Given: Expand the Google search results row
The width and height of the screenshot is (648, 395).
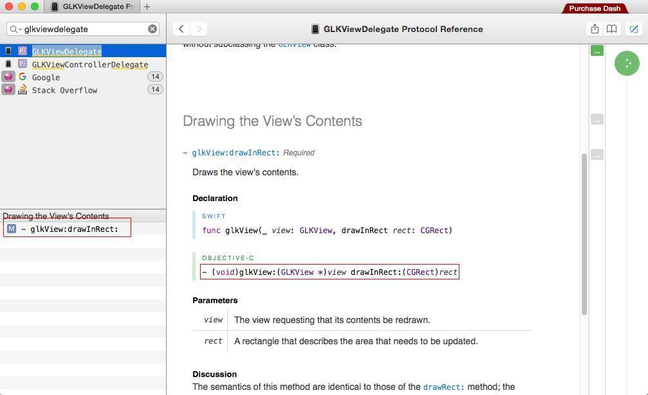Looking at the screenshot, I should coord(46,77).
